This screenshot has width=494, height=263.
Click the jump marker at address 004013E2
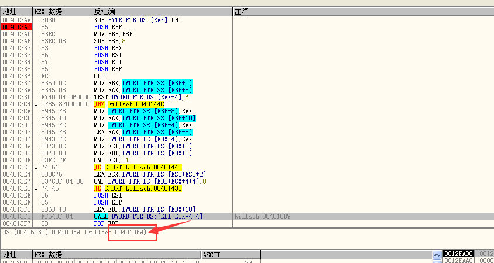pyautogui.click(x=36, y=167)
